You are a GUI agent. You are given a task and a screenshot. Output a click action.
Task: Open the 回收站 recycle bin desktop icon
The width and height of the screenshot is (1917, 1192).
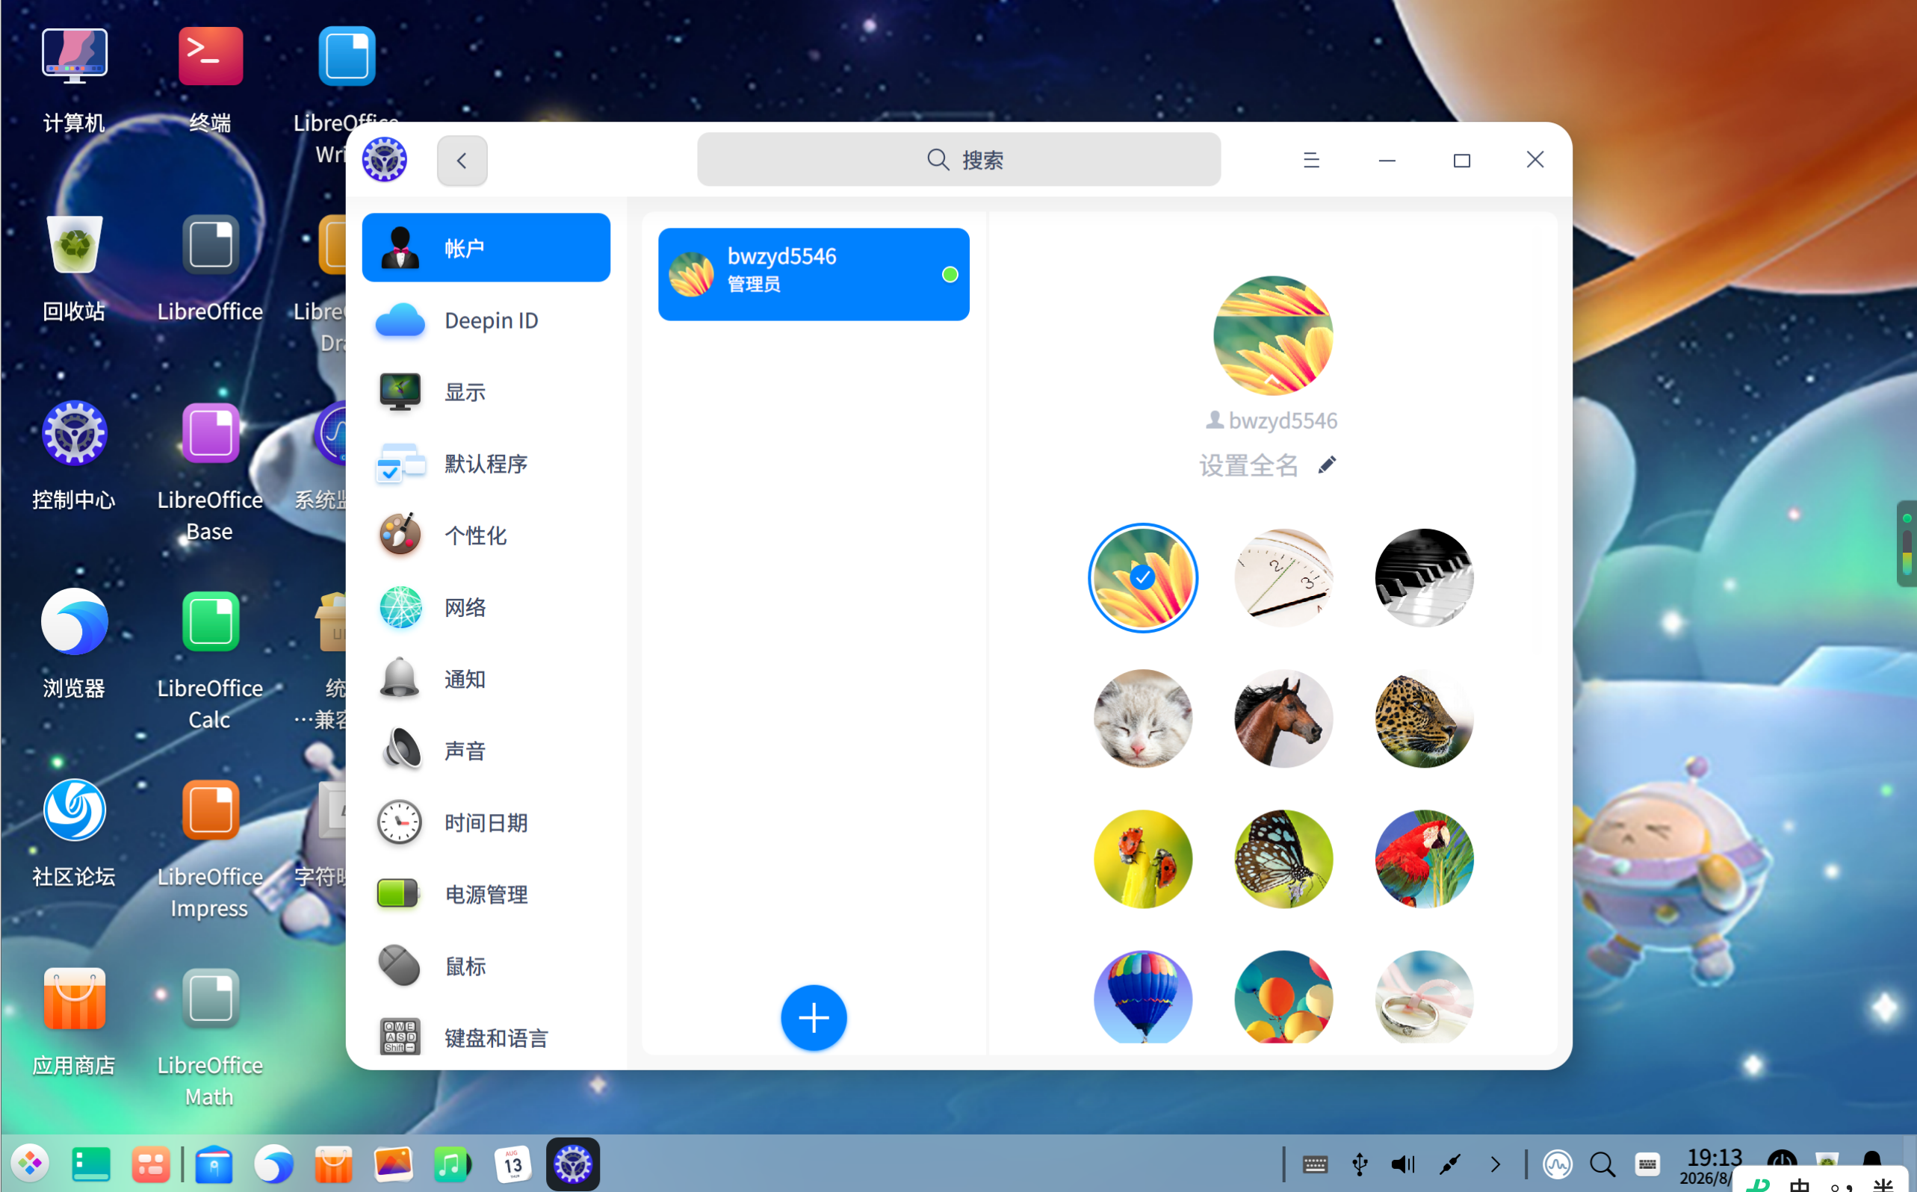(74, 267)
